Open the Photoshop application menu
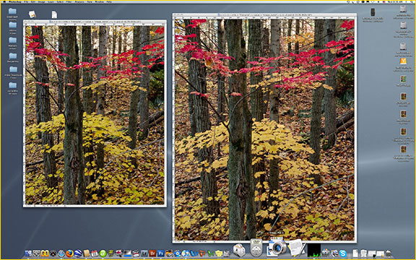Viewport: 416px width, 260px height. (x=14, y=2)
